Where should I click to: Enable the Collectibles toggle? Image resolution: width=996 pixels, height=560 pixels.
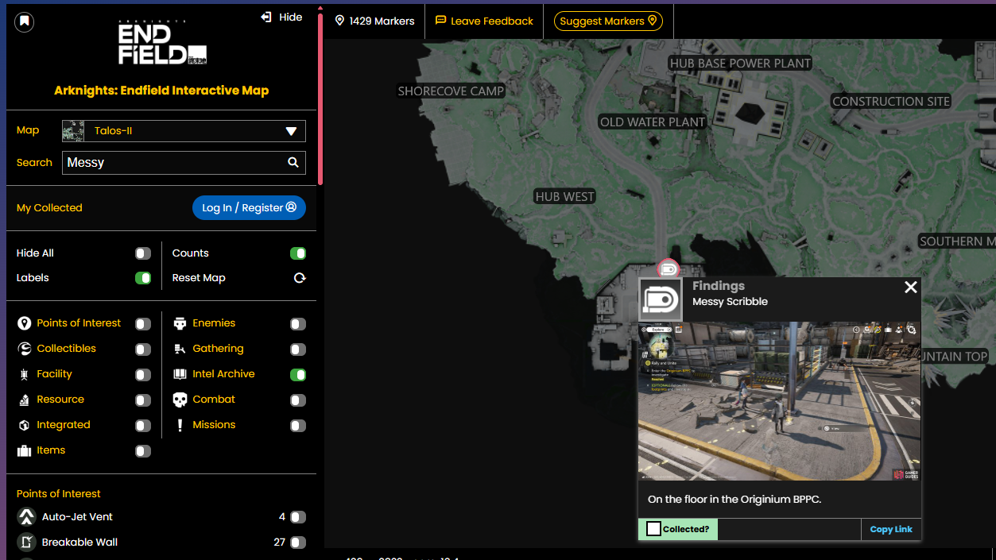pos(143,350)
